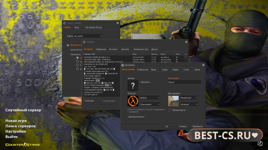Select the currently checked Сложность radio button
268x150 pixels.
77,58
